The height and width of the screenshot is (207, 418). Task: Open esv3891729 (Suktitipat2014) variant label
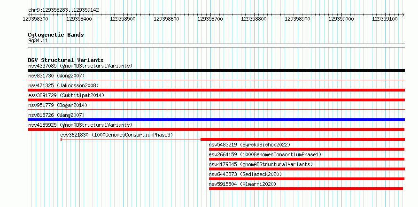66,95
